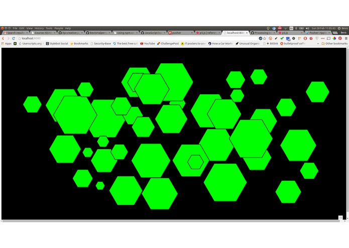Switch to the Course: ISS10 tab
The width and height of the screenshot is (349, 248).
(43, 33)
